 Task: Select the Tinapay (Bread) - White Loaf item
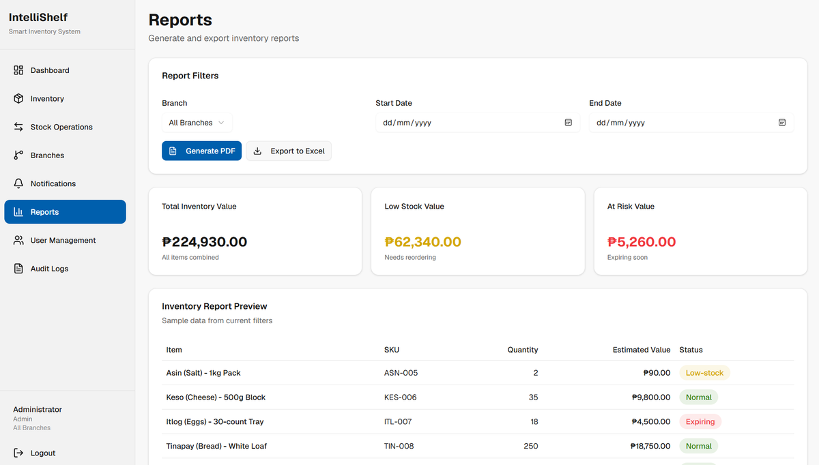[216, 447]
